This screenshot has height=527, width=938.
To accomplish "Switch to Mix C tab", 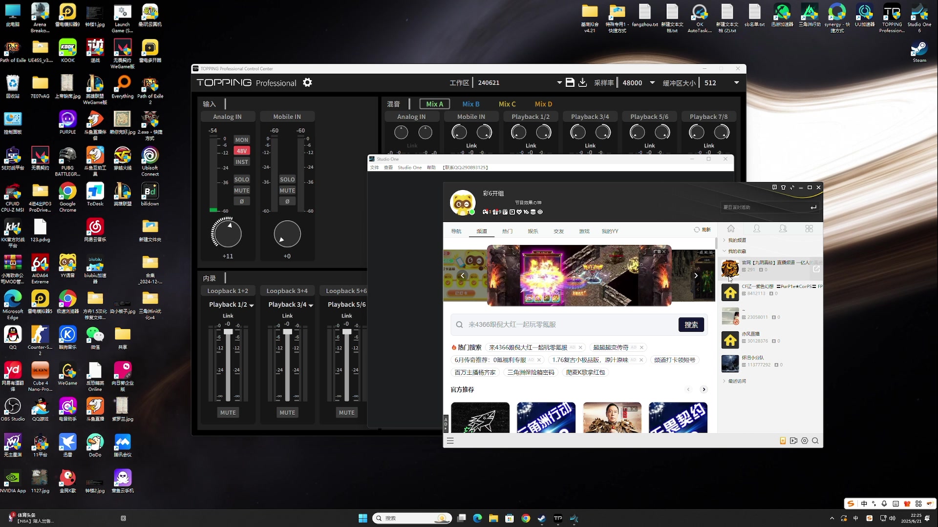I will coord(507,104).
